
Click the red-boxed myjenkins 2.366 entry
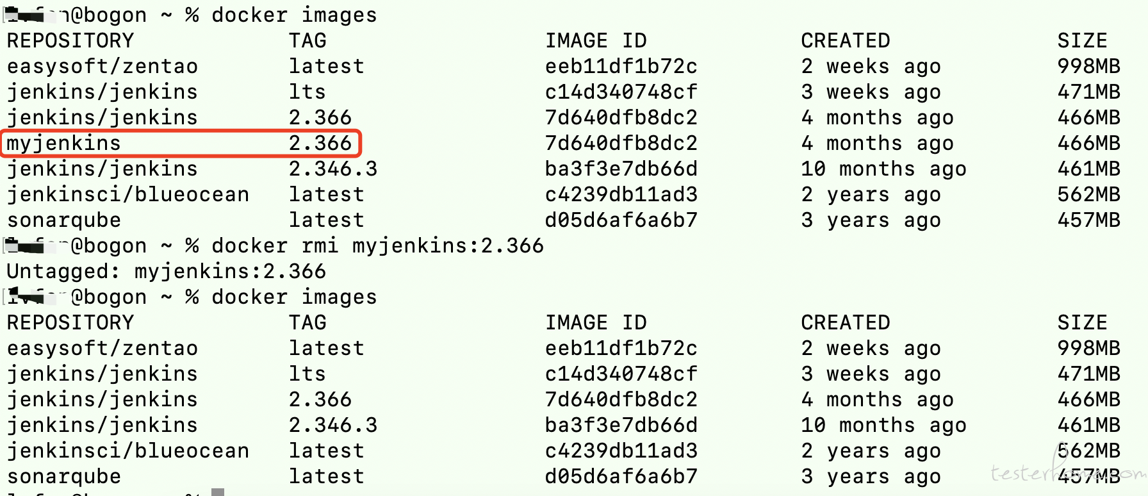coord(181,143)
